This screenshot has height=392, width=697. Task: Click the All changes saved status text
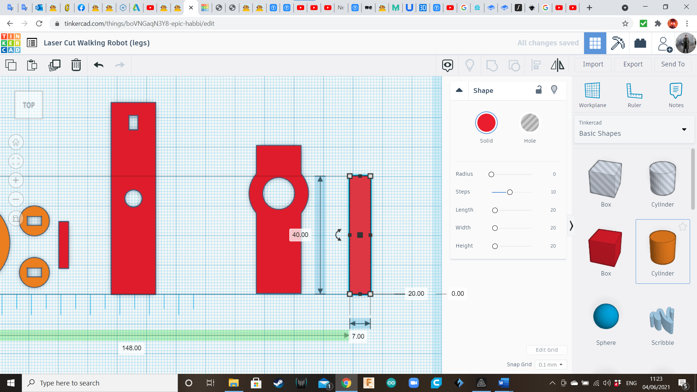coord(549,42)
